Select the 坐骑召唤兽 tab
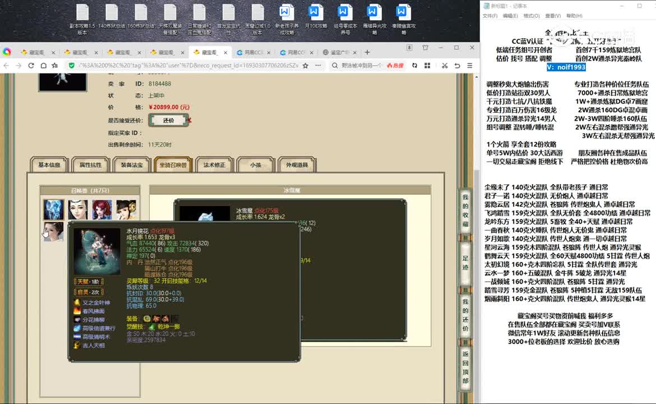This screenshot has height=404, width=656. coord(173,165)
